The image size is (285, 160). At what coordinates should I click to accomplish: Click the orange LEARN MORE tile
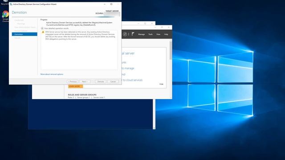tap(75, 86)
